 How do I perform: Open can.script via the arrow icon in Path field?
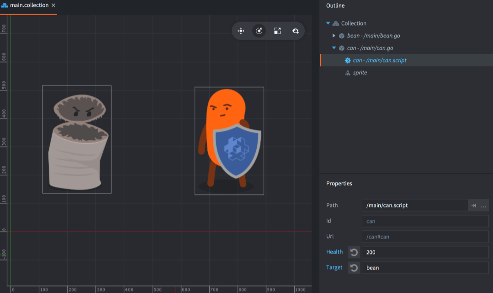point(474,205)
